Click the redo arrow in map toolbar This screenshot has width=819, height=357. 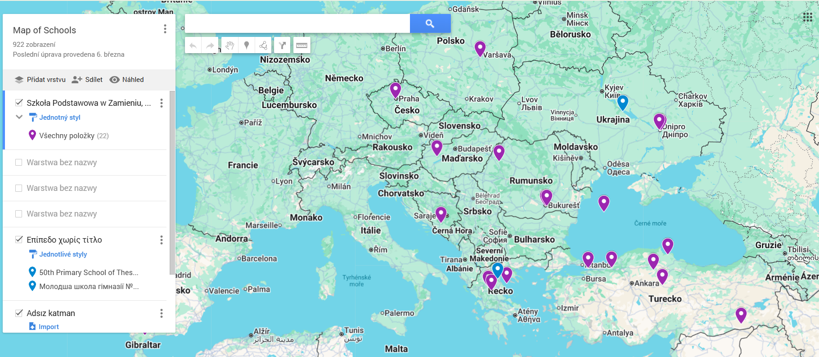click(210, 45)
